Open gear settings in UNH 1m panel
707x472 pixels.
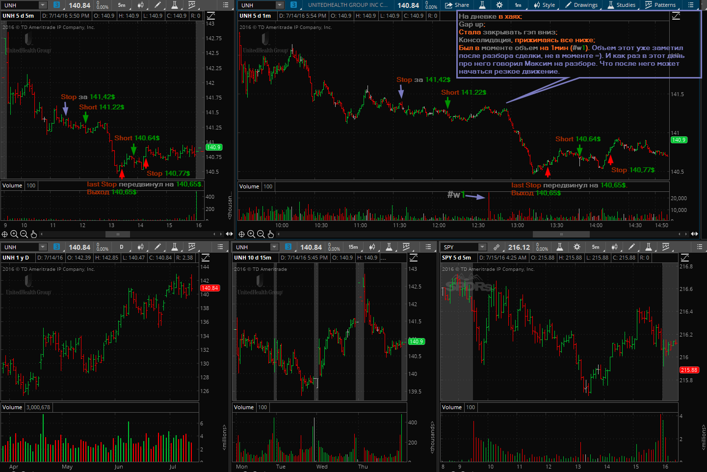(499, 5)
